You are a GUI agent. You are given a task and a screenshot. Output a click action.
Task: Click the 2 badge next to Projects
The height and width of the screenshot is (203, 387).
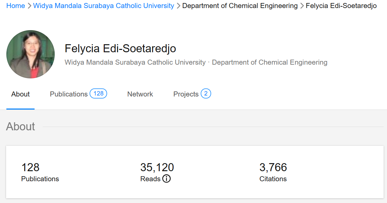point(206,93)
